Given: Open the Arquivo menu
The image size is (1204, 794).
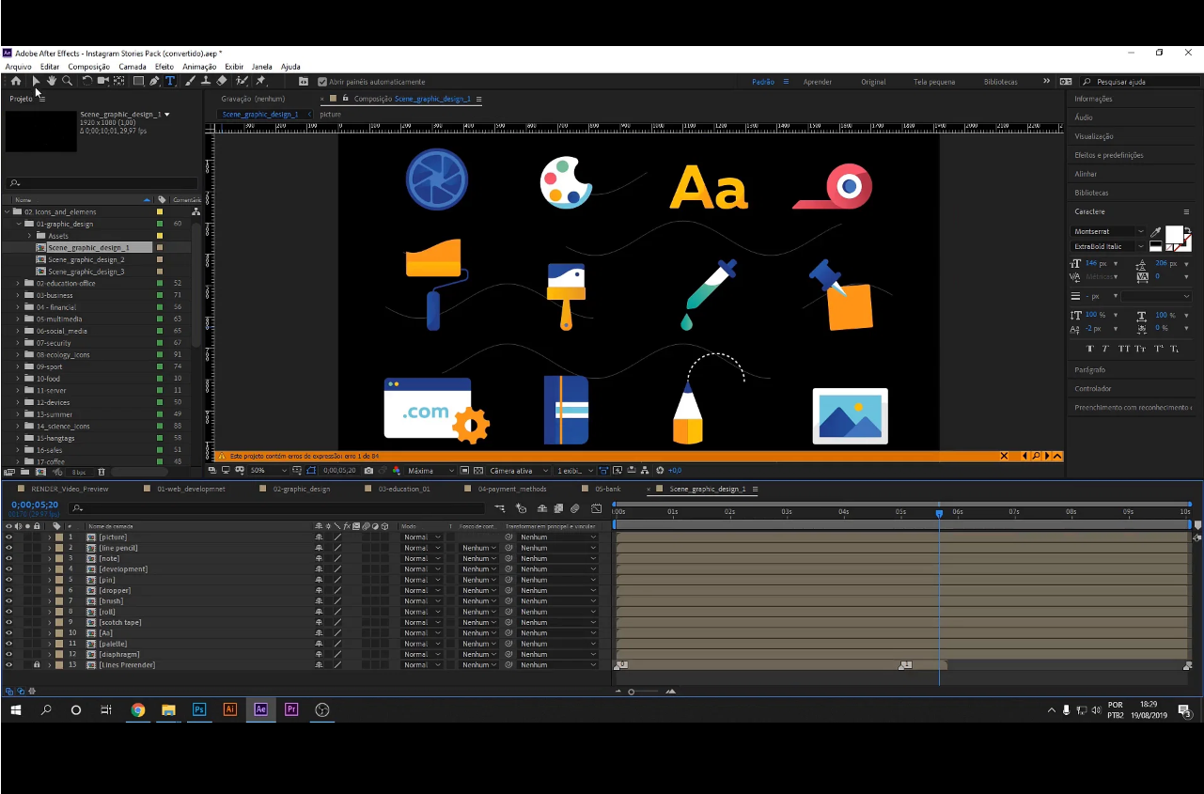Looking at the screenshot, I should coord(18,67).
